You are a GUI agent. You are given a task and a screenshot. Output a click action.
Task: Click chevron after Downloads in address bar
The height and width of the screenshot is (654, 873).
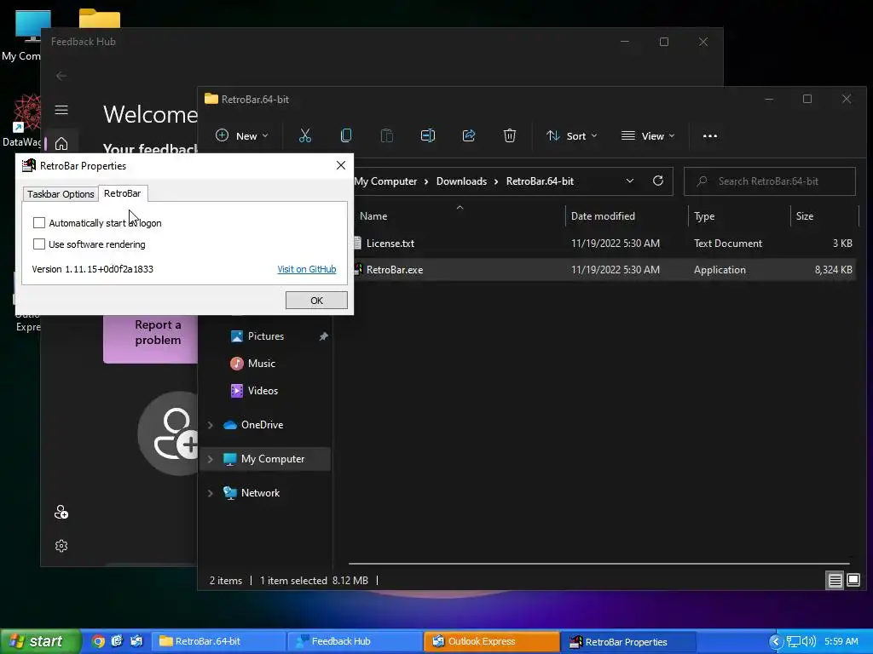coord(496,181)
